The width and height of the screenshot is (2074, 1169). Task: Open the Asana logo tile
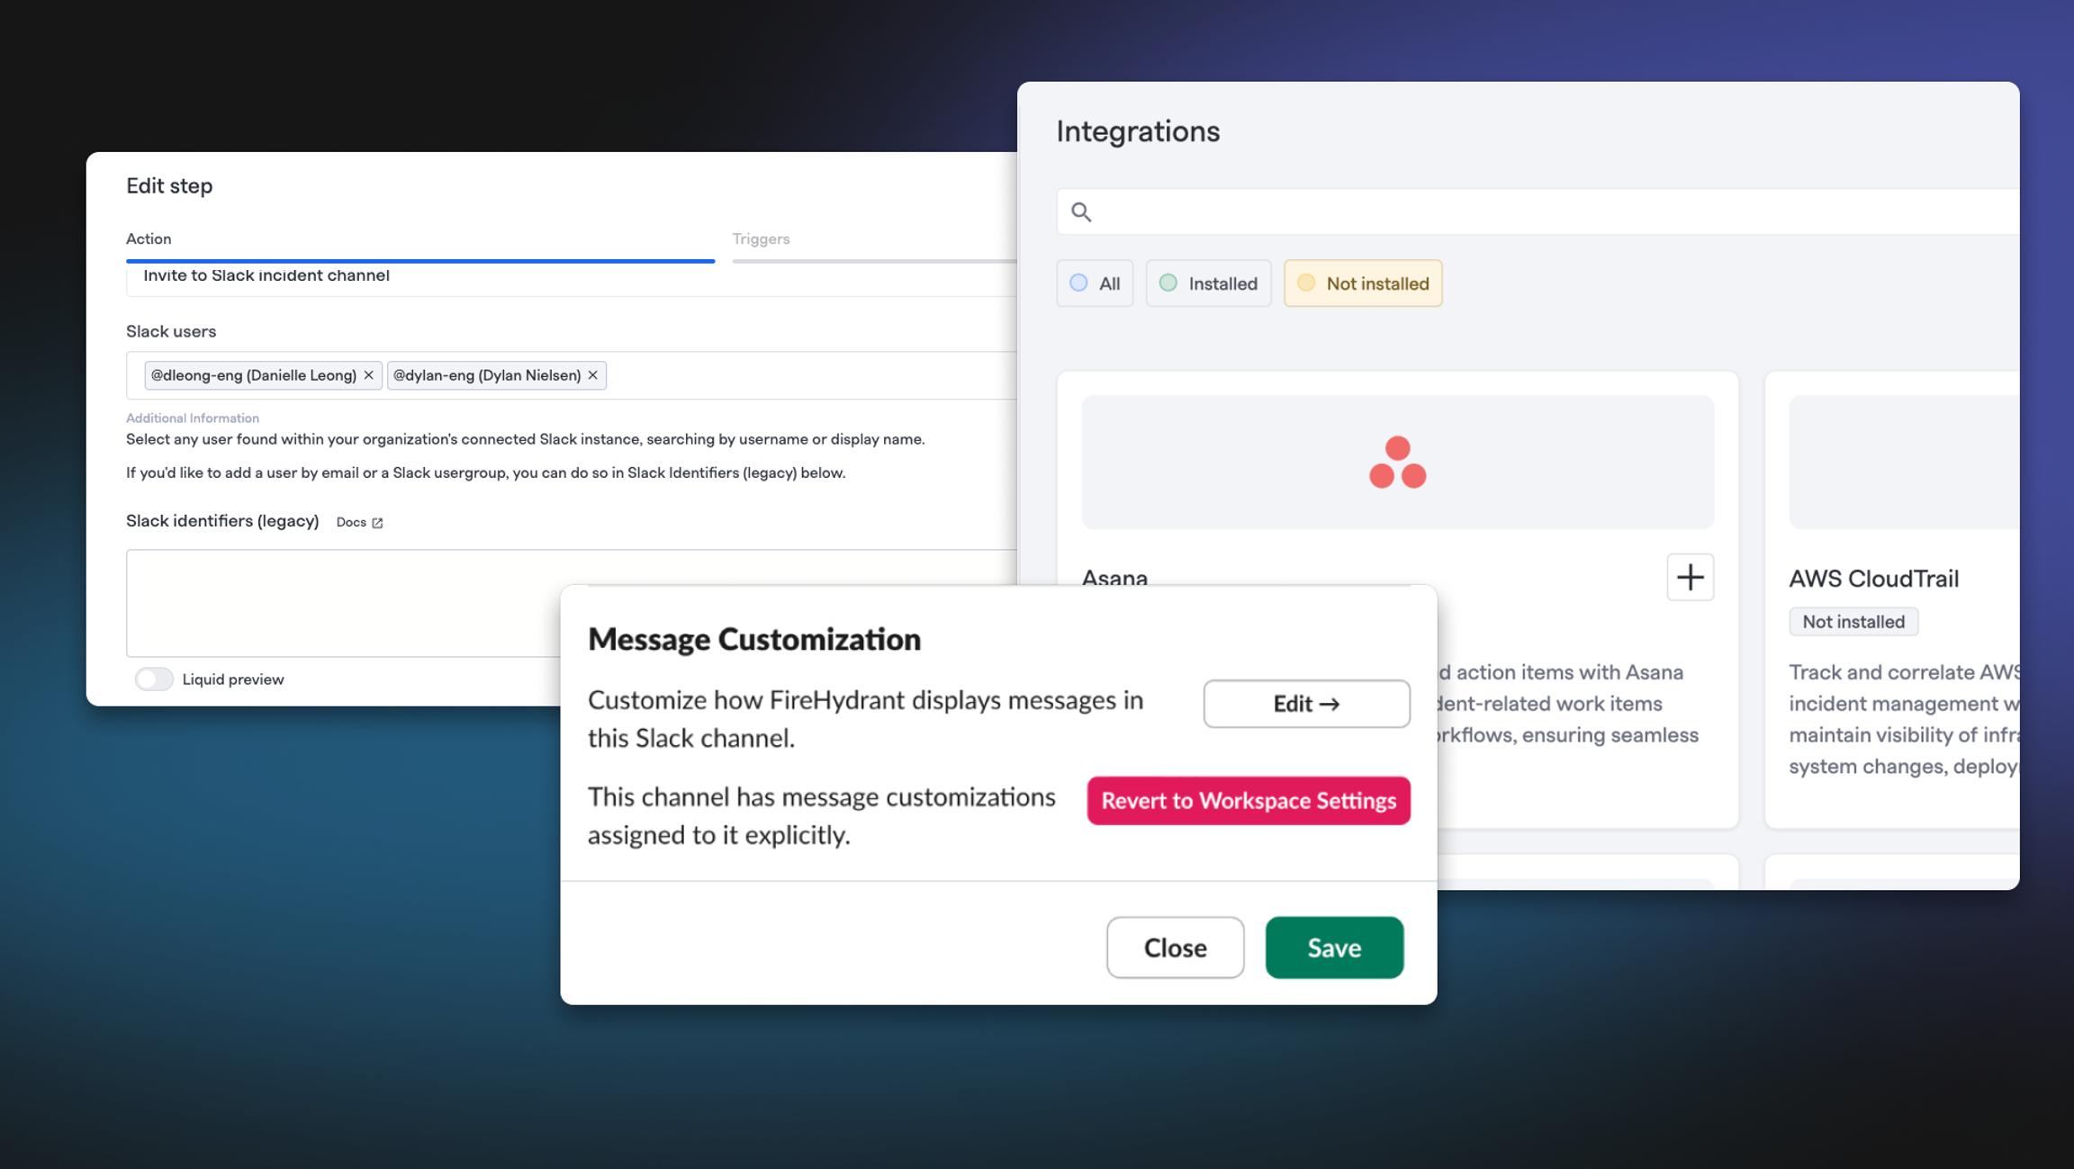[1397, 462]
